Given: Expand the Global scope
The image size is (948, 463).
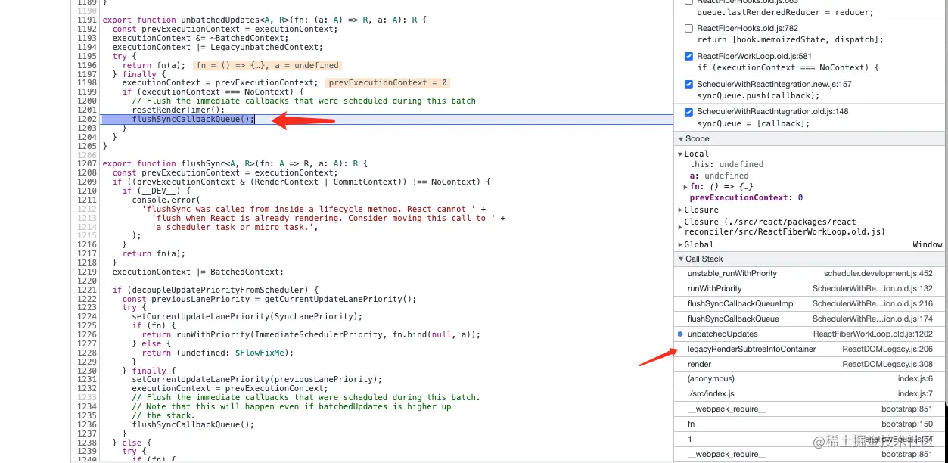Looking at the screenshot, I should (x=680, y=244).
